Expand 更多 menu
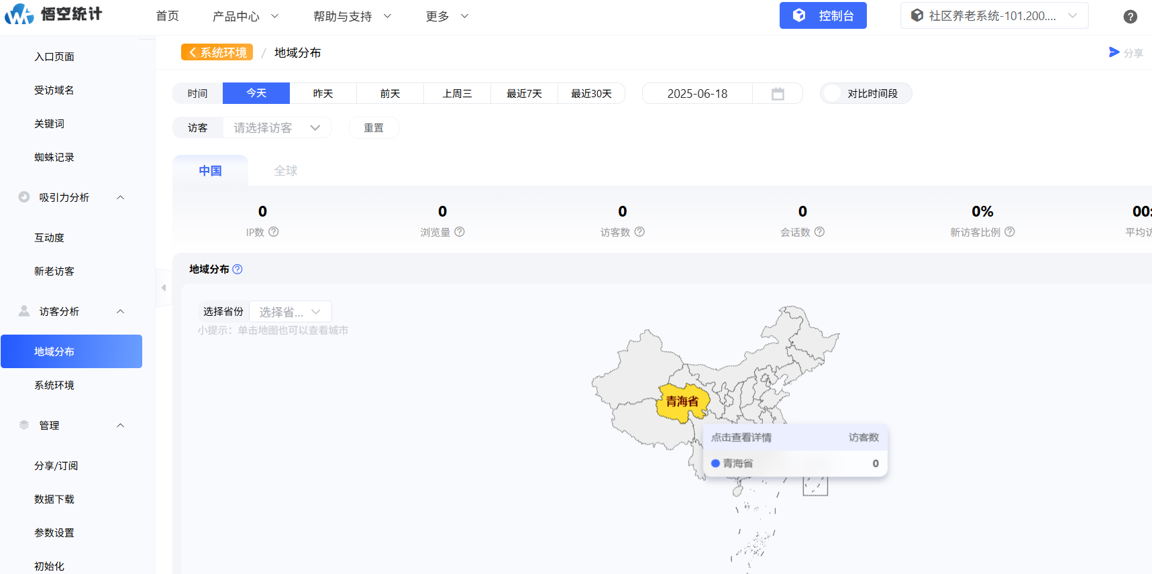This screenshot has height=574, width=1152. click(447, 16)
